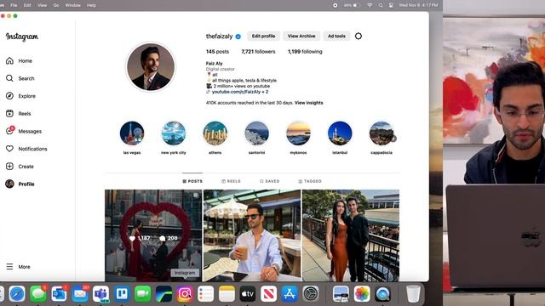Open the 1,199 following list
The image size is (545, 306).
coord(305,52)
